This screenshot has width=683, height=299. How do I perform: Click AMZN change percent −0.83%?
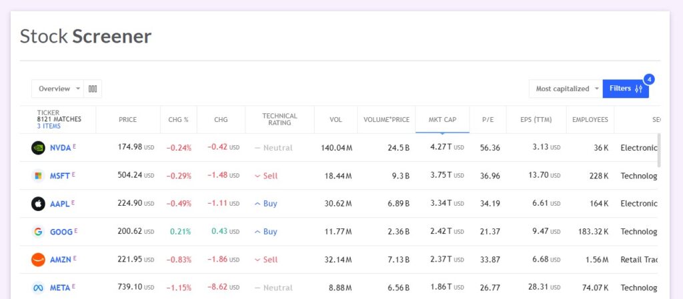click(179, 260)
